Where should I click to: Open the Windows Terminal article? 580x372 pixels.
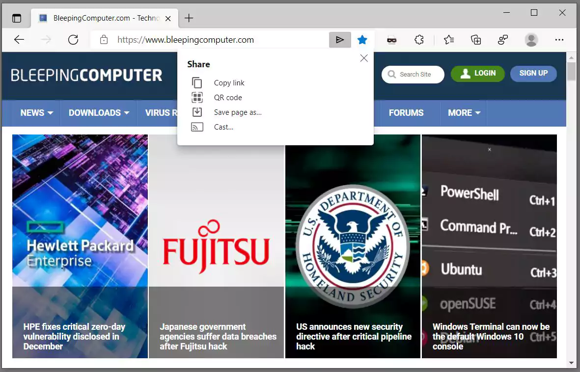491,337
